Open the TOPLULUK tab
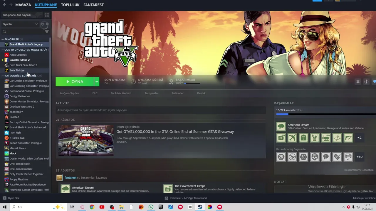376x211 pixels. [x=70, y=5]
